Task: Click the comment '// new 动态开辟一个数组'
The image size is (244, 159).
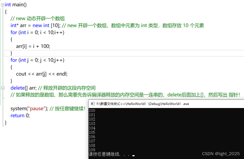Action: click(x=37, y=19)
